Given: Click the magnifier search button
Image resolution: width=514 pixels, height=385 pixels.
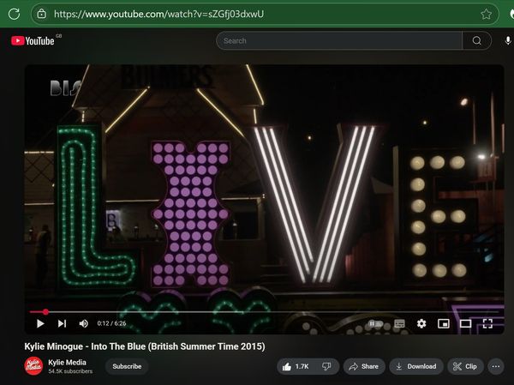Looking at the screenshot, I should point(477,40).
